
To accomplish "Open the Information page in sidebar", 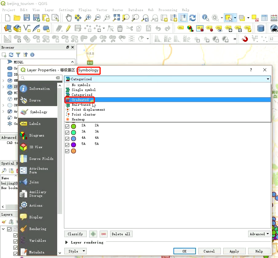I will click(x=38, y=89).
